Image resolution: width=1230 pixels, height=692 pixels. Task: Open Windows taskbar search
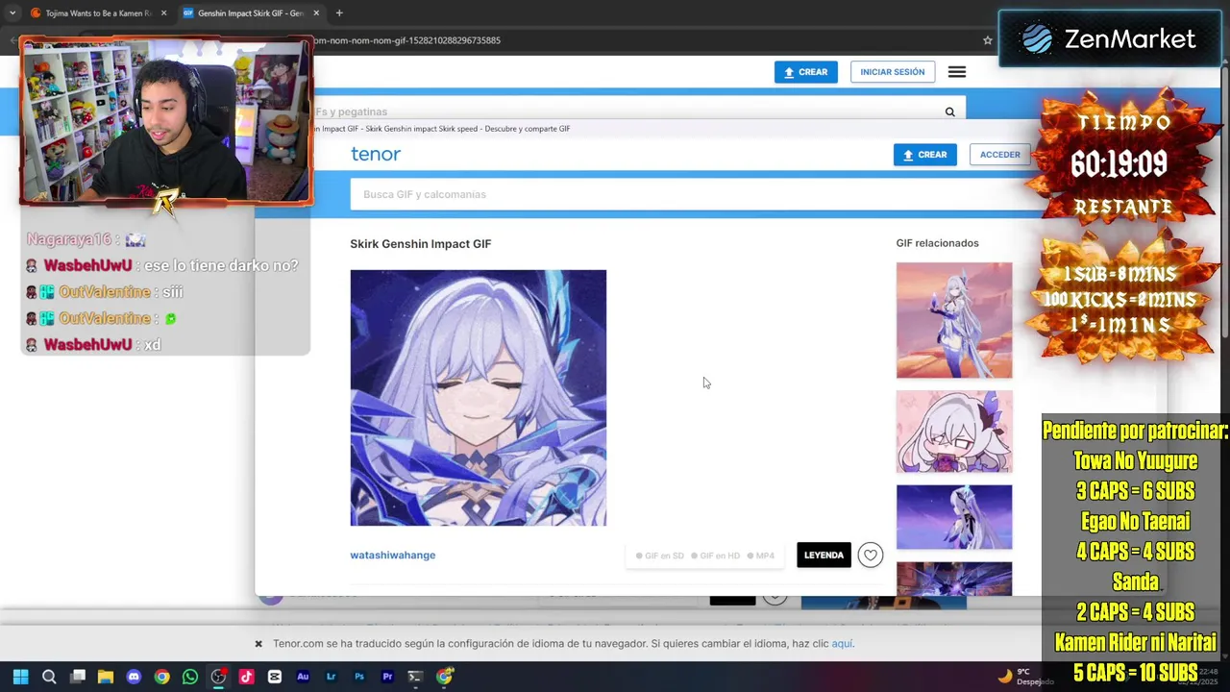point(49,677)
